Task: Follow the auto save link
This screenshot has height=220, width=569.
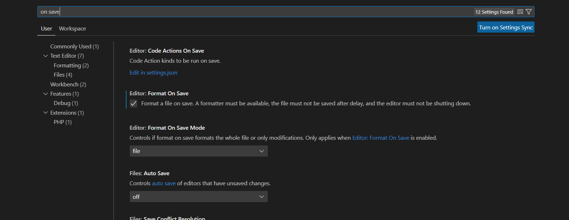Action: click(x=164, y=183)
